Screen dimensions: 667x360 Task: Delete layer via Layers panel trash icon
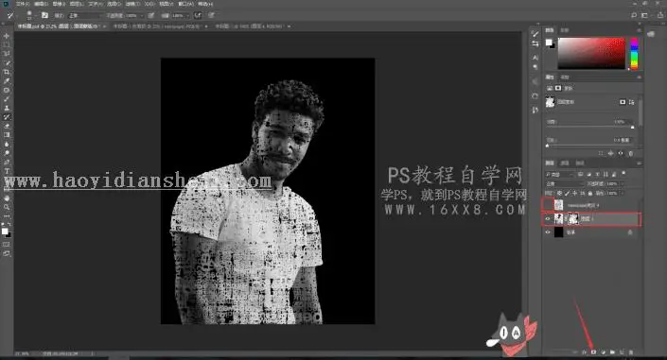[x=631, y=351]
